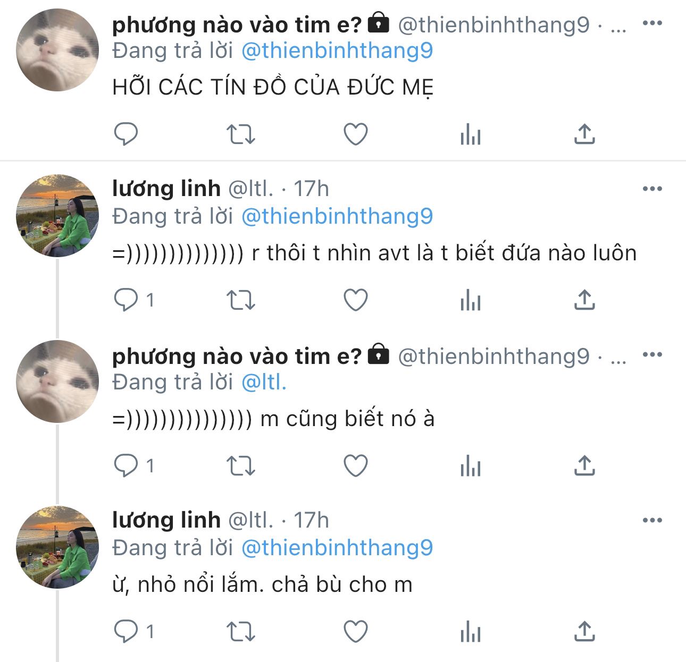Like lương linh's "nhìn avt" reply
The width and height of the screenshot is (686, 662).
[356, 300]
